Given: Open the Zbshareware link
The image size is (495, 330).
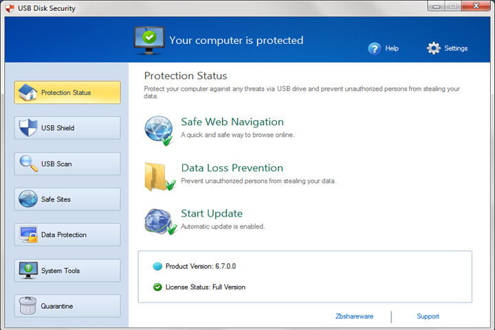Looking at the screenshot, I should coord(354,316).
